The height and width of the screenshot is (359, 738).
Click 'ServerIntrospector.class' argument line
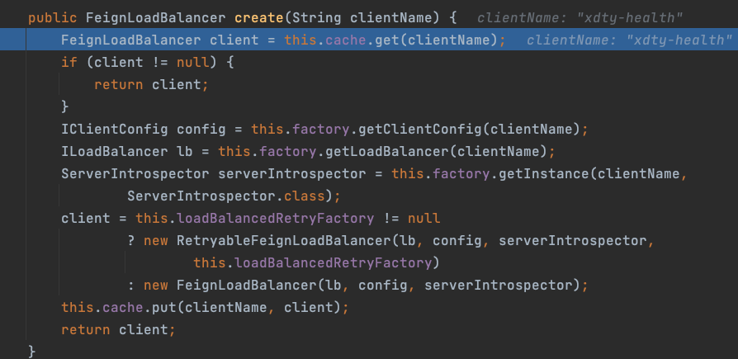234,196
